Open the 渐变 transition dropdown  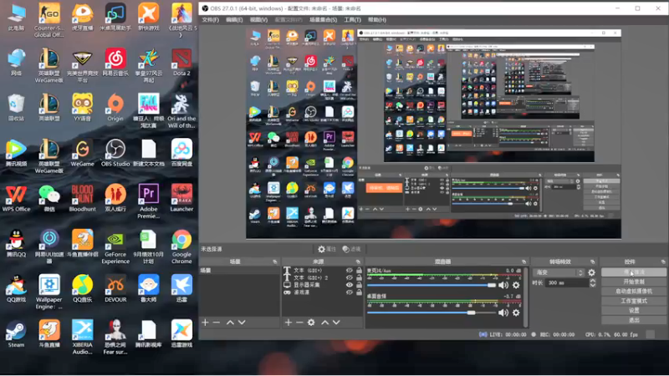coord(559,272)
